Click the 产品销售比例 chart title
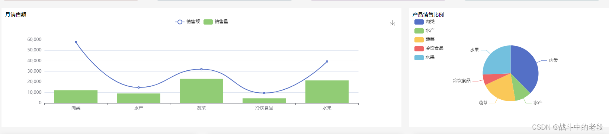 click(x=428, y=15)
